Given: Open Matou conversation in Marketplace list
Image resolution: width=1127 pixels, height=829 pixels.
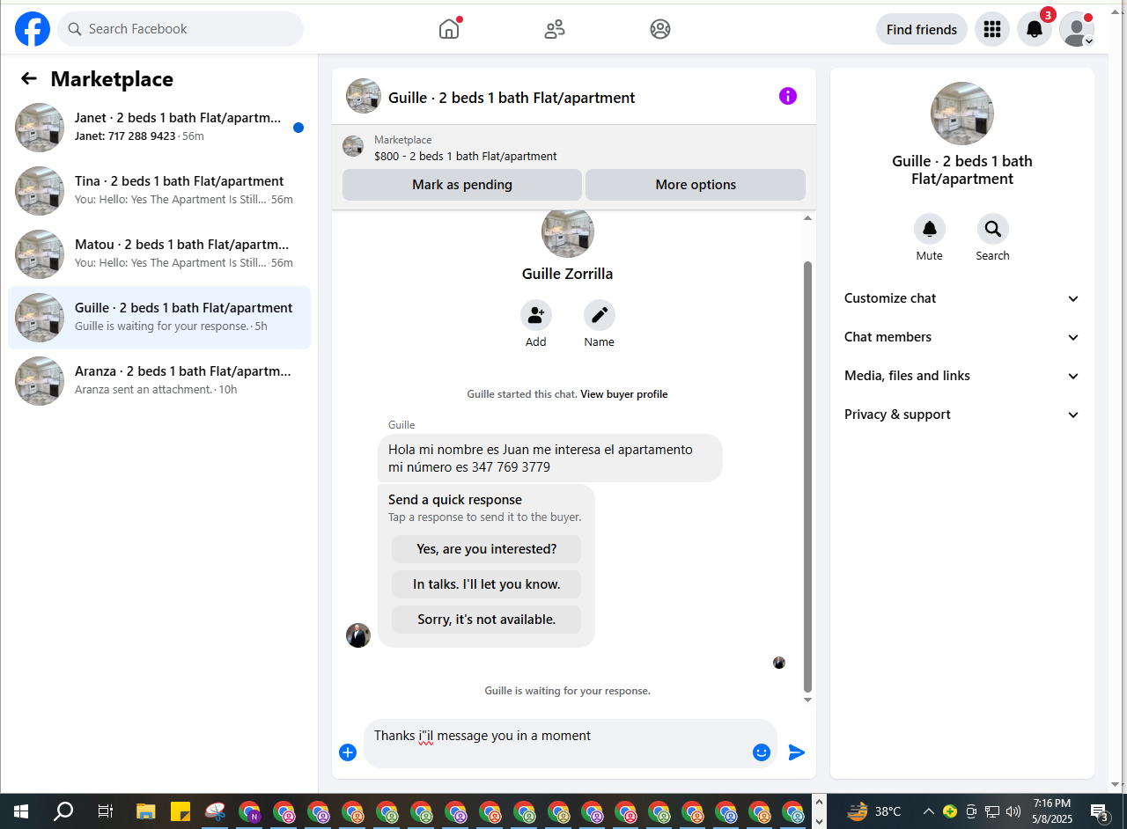Looking at the screenshot, I should [159, 254].
